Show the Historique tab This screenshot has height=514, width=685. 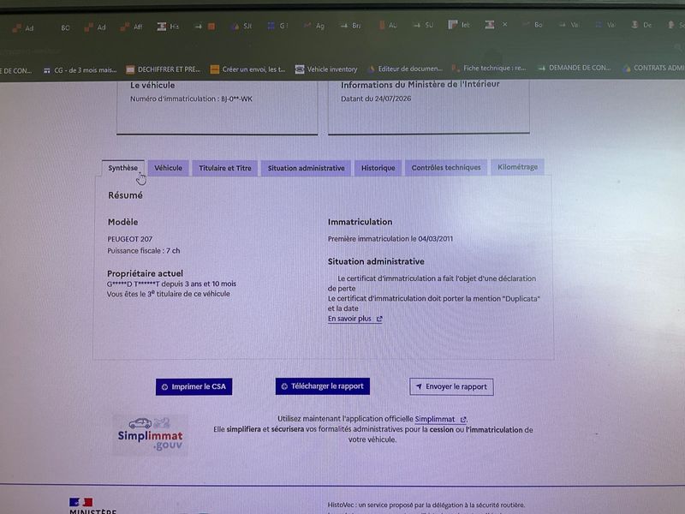point(378,168)
